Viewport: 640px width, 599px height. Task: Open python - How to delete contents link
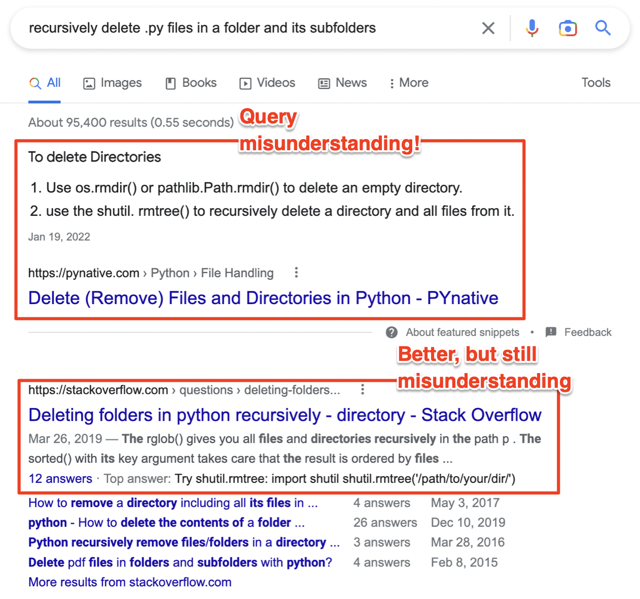coord(166,523)
